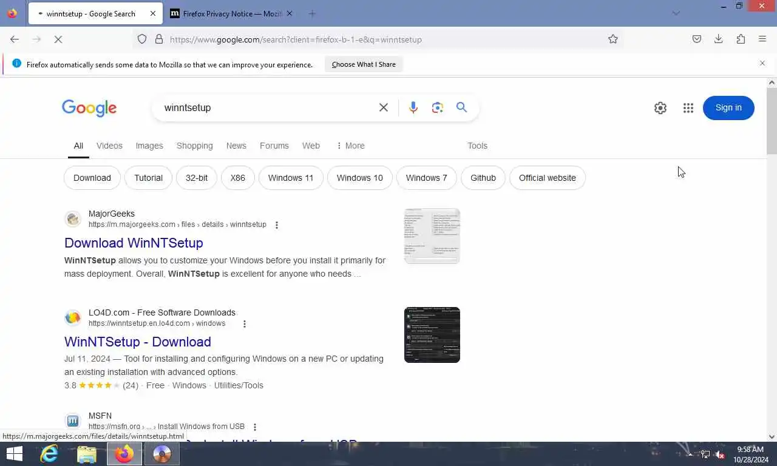The width and height of the screenshot is (777, 466).
Task: Go back using the back arrow
Action: [15, 39]
